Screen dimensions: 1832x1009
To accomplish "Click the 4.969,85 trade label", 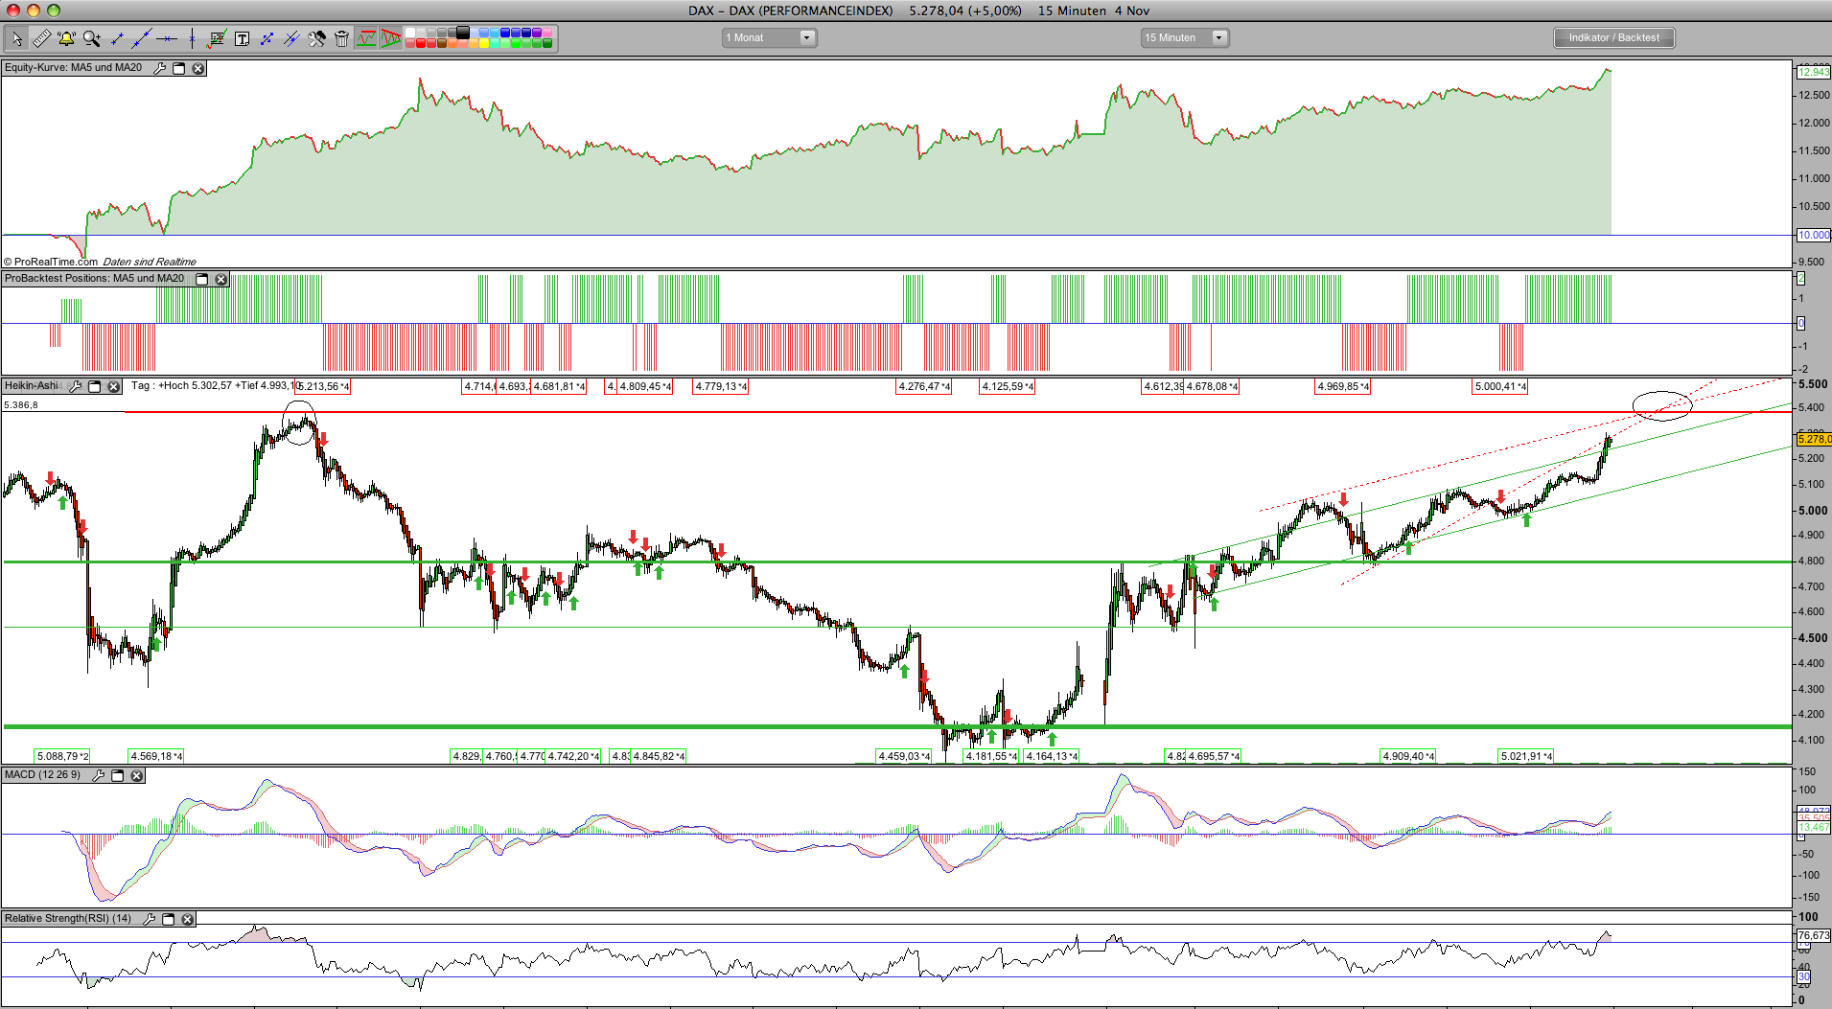I will point(1343,386).
